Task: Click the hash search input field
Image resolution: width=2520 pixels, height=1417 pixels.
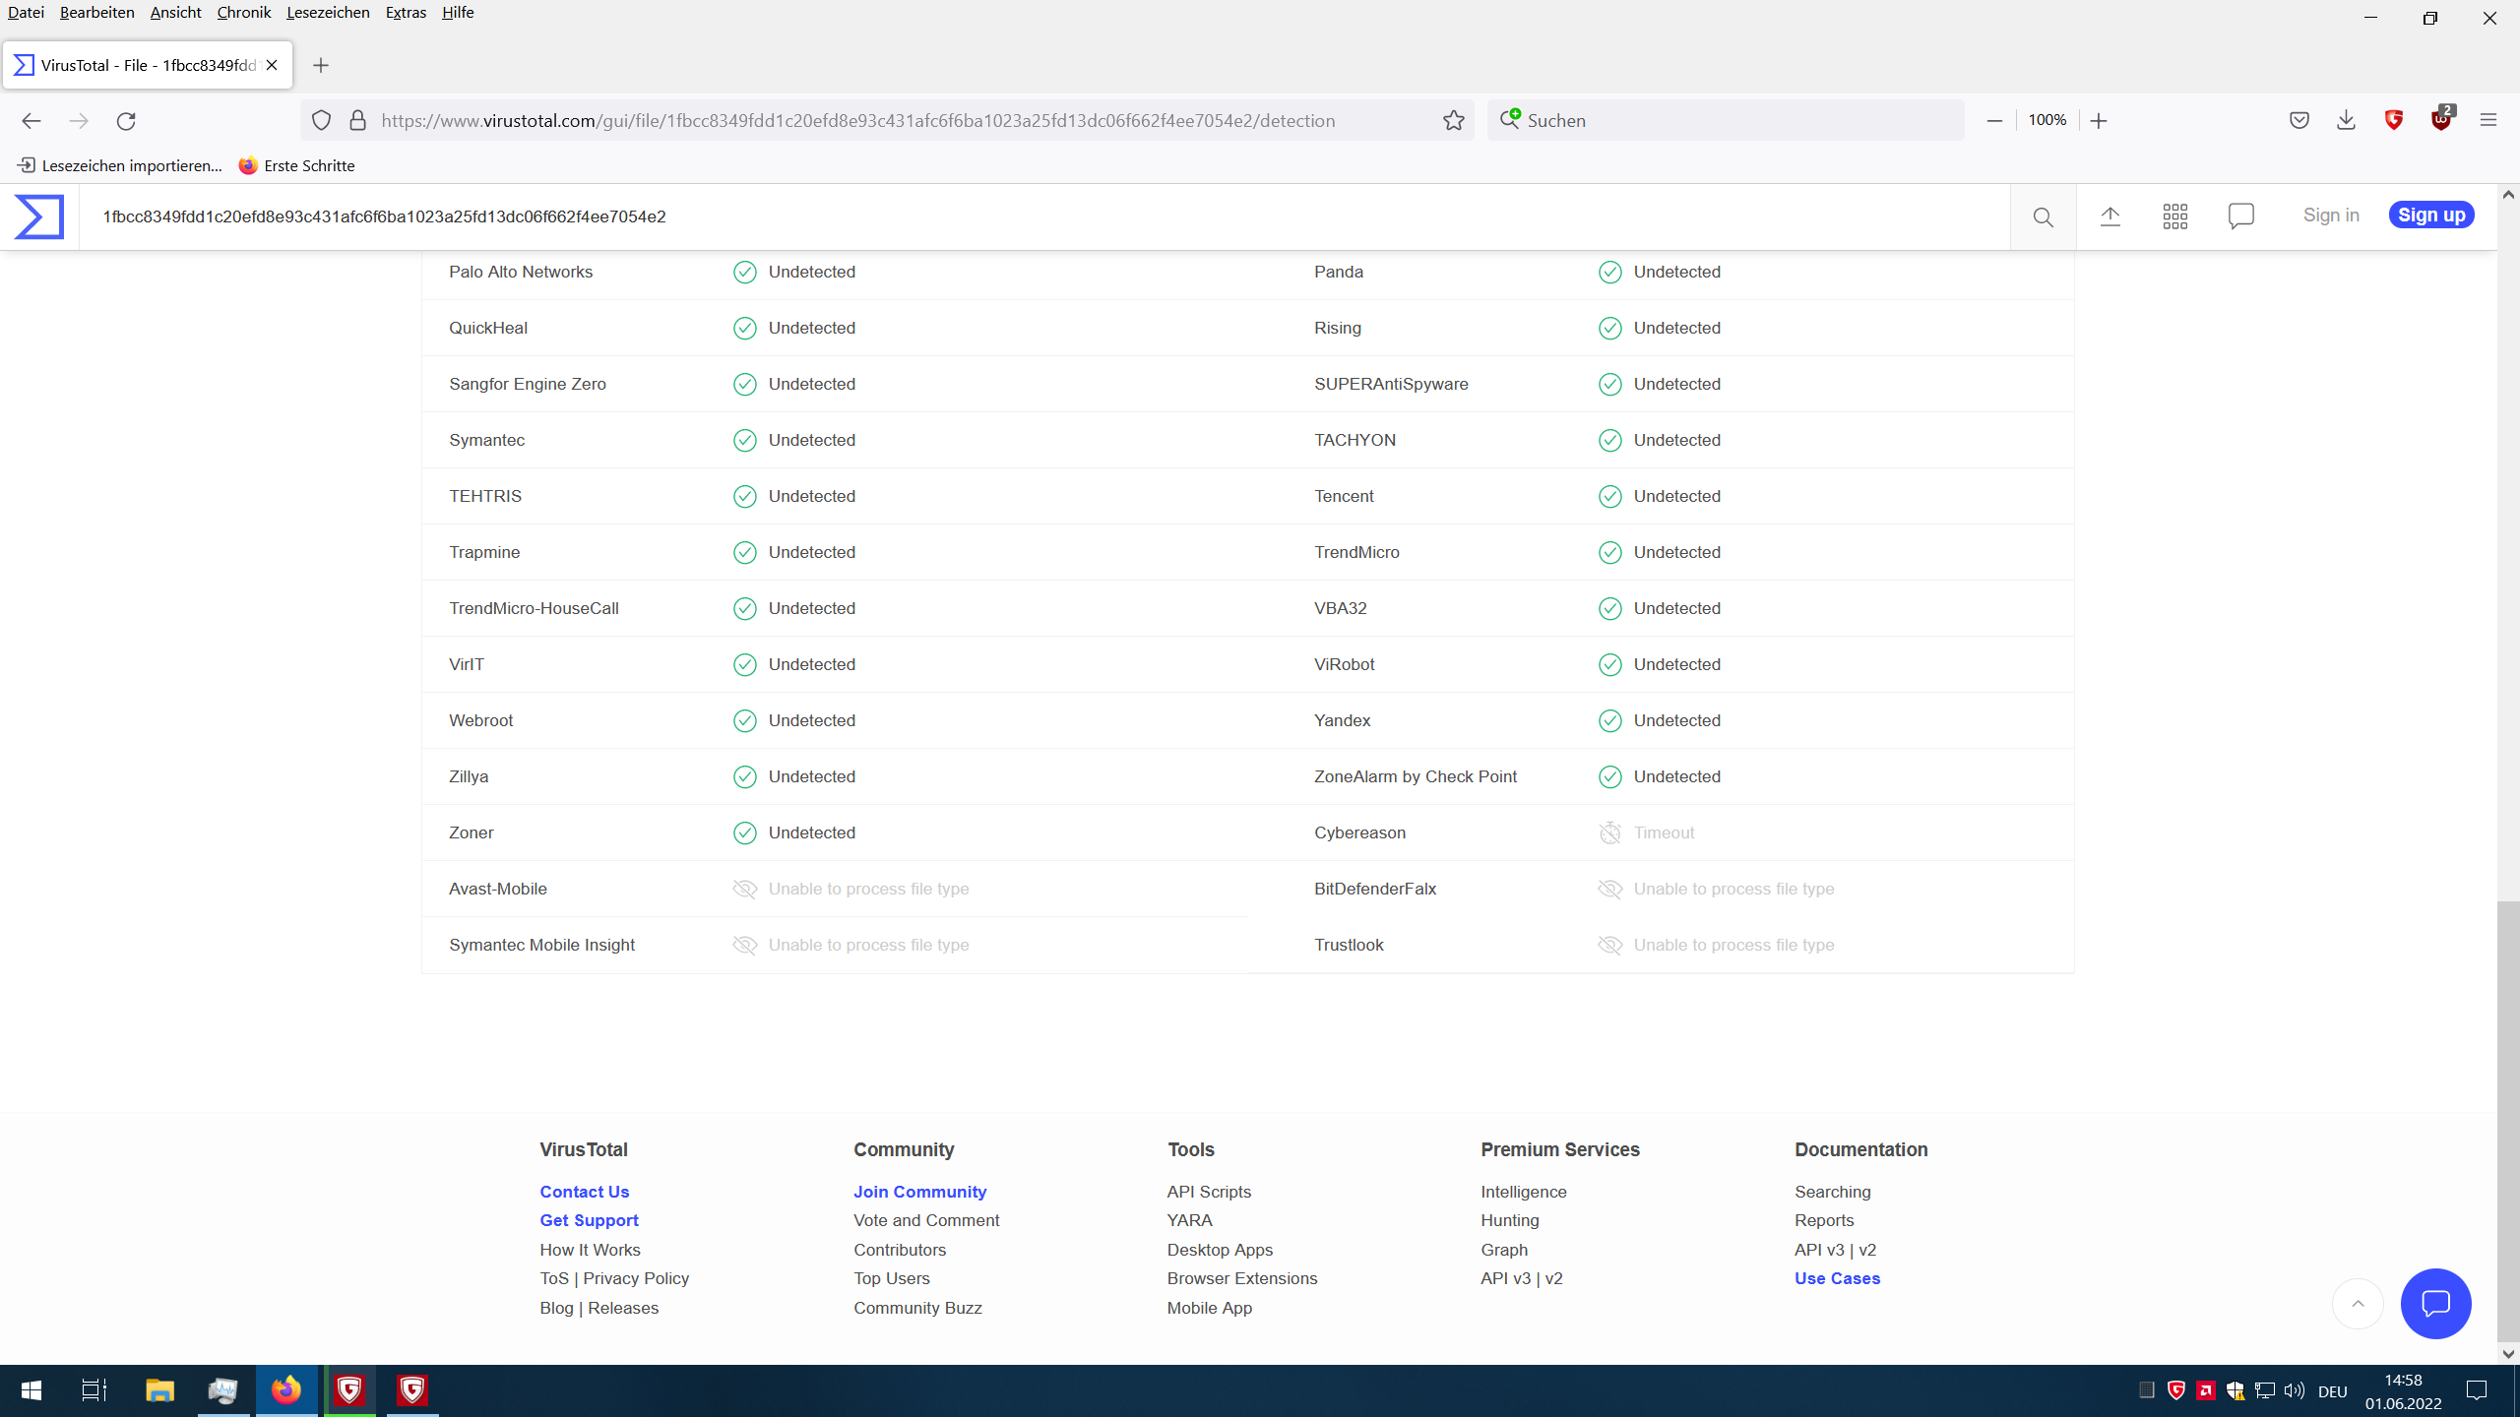Action: [984, 216]
